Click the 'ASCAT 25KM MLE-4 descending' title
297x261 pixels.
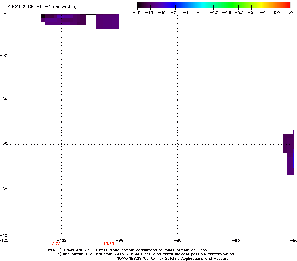[42, 7]
